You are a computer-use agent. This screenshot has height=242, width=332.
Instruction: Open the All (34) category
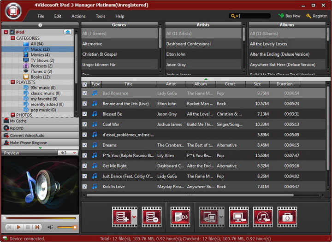[x=37, y=44]
